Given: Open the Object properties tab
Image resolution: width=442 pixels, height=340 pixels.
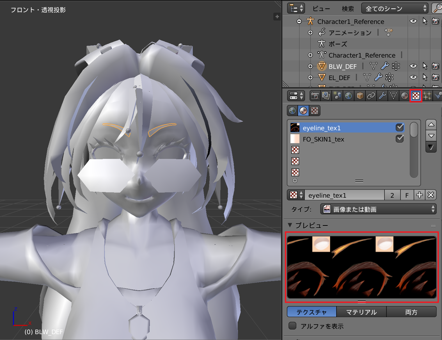Looking at the screenshot, I should (360, 96).
